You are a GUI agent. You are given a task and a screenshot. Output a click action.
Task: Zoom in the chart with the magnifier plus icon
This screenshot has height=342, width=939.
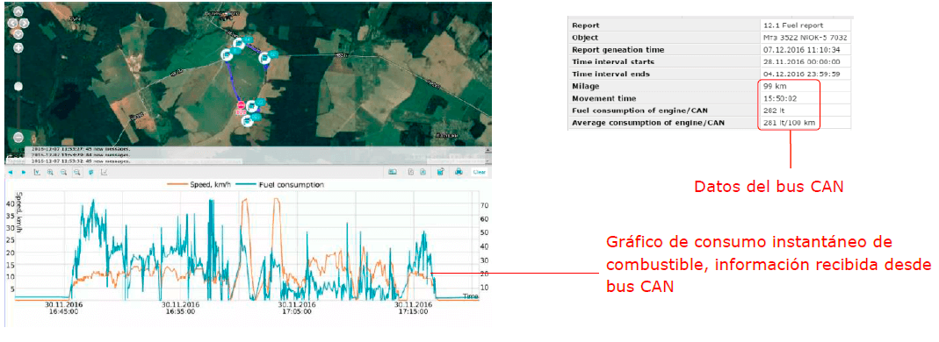(x=50, y=172)
